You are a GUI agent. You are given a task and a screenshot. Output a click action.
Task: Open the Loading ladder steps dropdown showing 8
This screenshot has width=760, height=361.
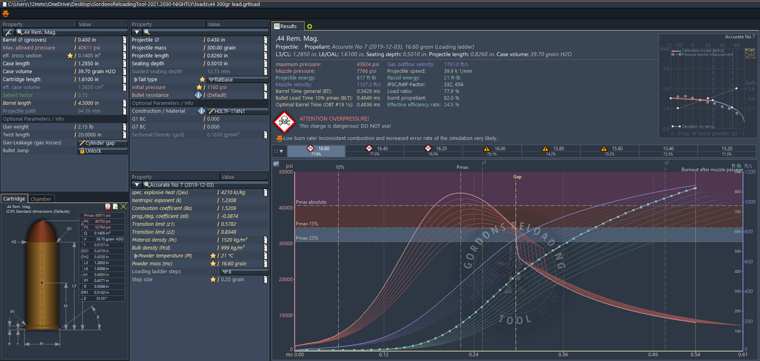[x=244, y=272]
